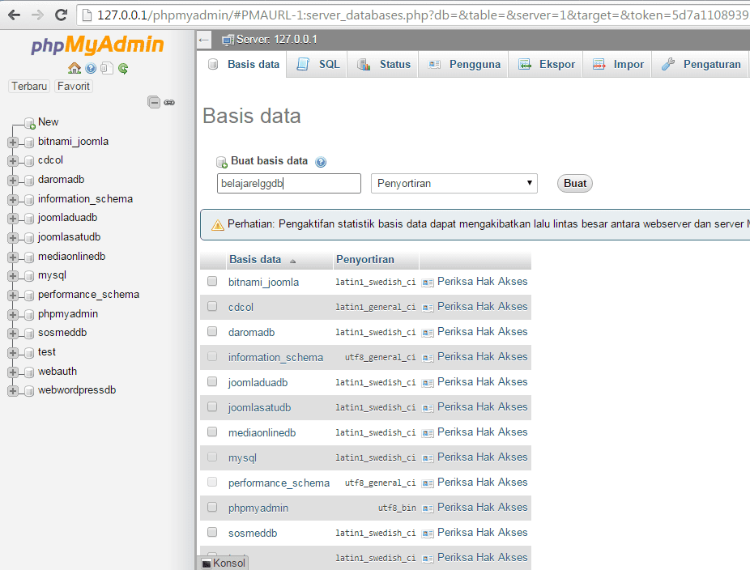Open the Pengaturan tab

(701, 65)
